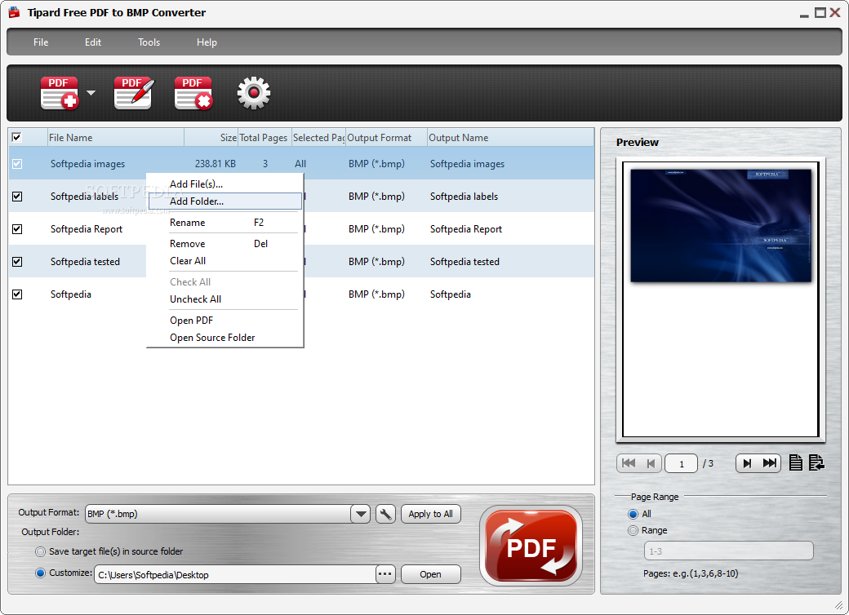Click the Tipard app icon in the title bar
The height and width of the screenshot is (615, 849).
point(14,12)
